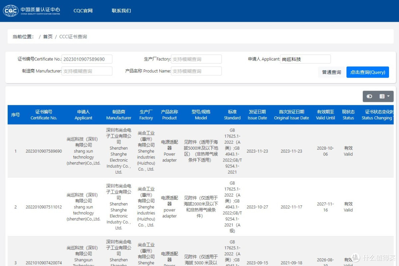Click the 有效期至 Valid Until column header
Screen dimensions: 399x266
click(325, 115)
